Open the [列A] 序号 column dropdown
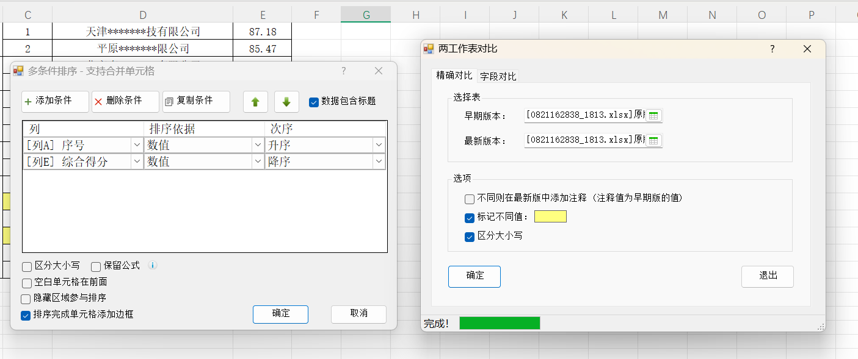Screen dimensions: 858x359 pyautogui.click(x=137, y=145)
